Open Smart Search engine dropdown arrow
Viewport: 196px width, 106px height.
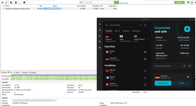pos(83,2)
